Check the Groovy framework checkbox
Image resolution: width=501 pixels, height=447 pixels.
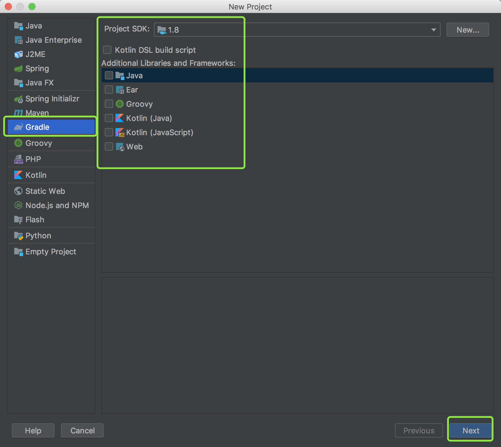(109, 104)
